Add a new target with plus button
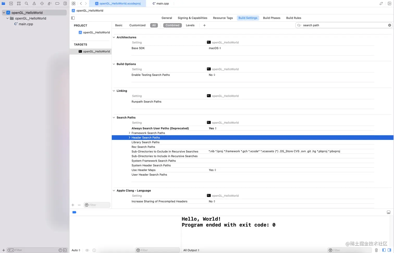The image size is (394, 253). pyautogui.click(x=73, y=205)
